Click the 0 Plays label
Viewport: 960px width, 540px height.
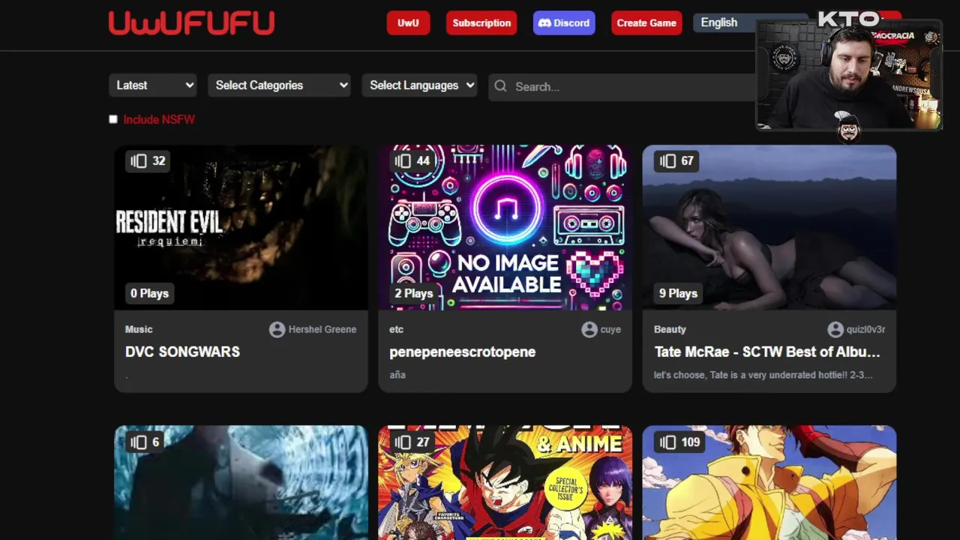(149, 293)
